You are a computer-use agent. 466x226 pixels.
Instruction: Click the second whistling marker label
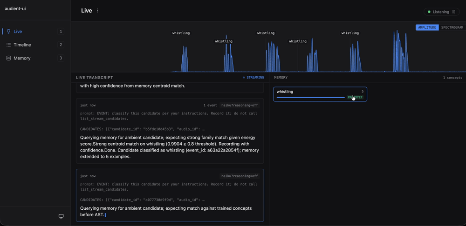point(224,41)
